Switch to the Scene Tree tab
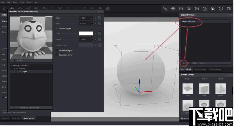 click(16, 118)
